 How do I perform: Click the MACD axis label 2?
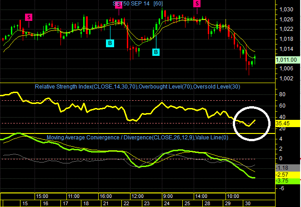(281, 148)
